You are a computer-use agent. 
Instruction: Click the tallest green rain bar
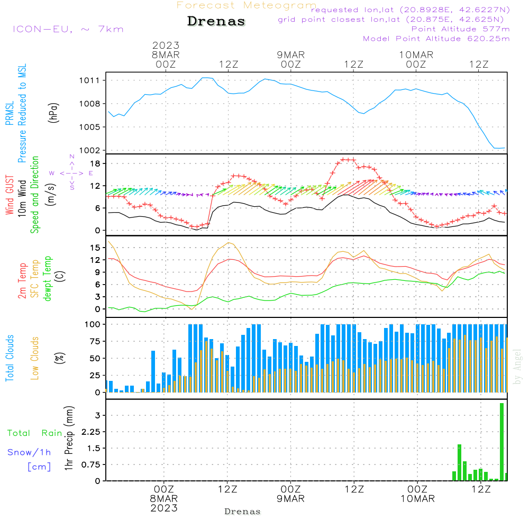click(501, 441)
